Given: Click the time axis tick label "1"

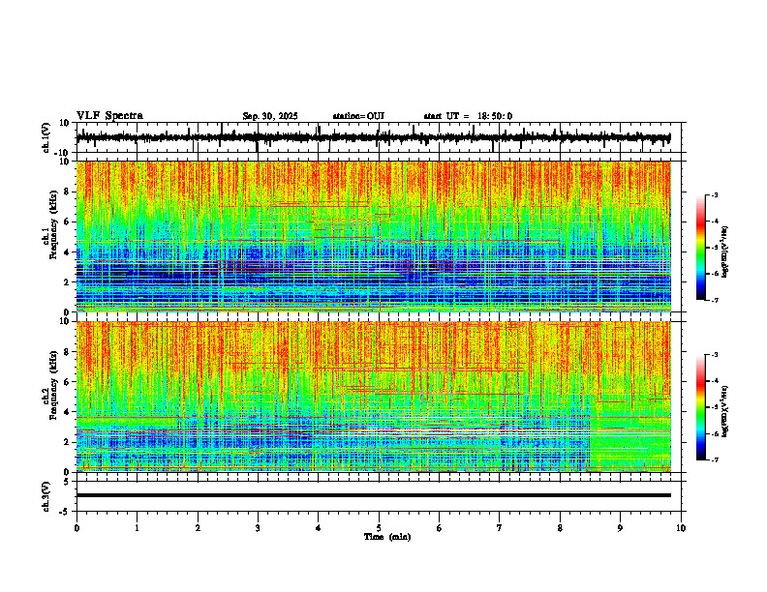Looking at the screenshot, I should coord(137,528).
